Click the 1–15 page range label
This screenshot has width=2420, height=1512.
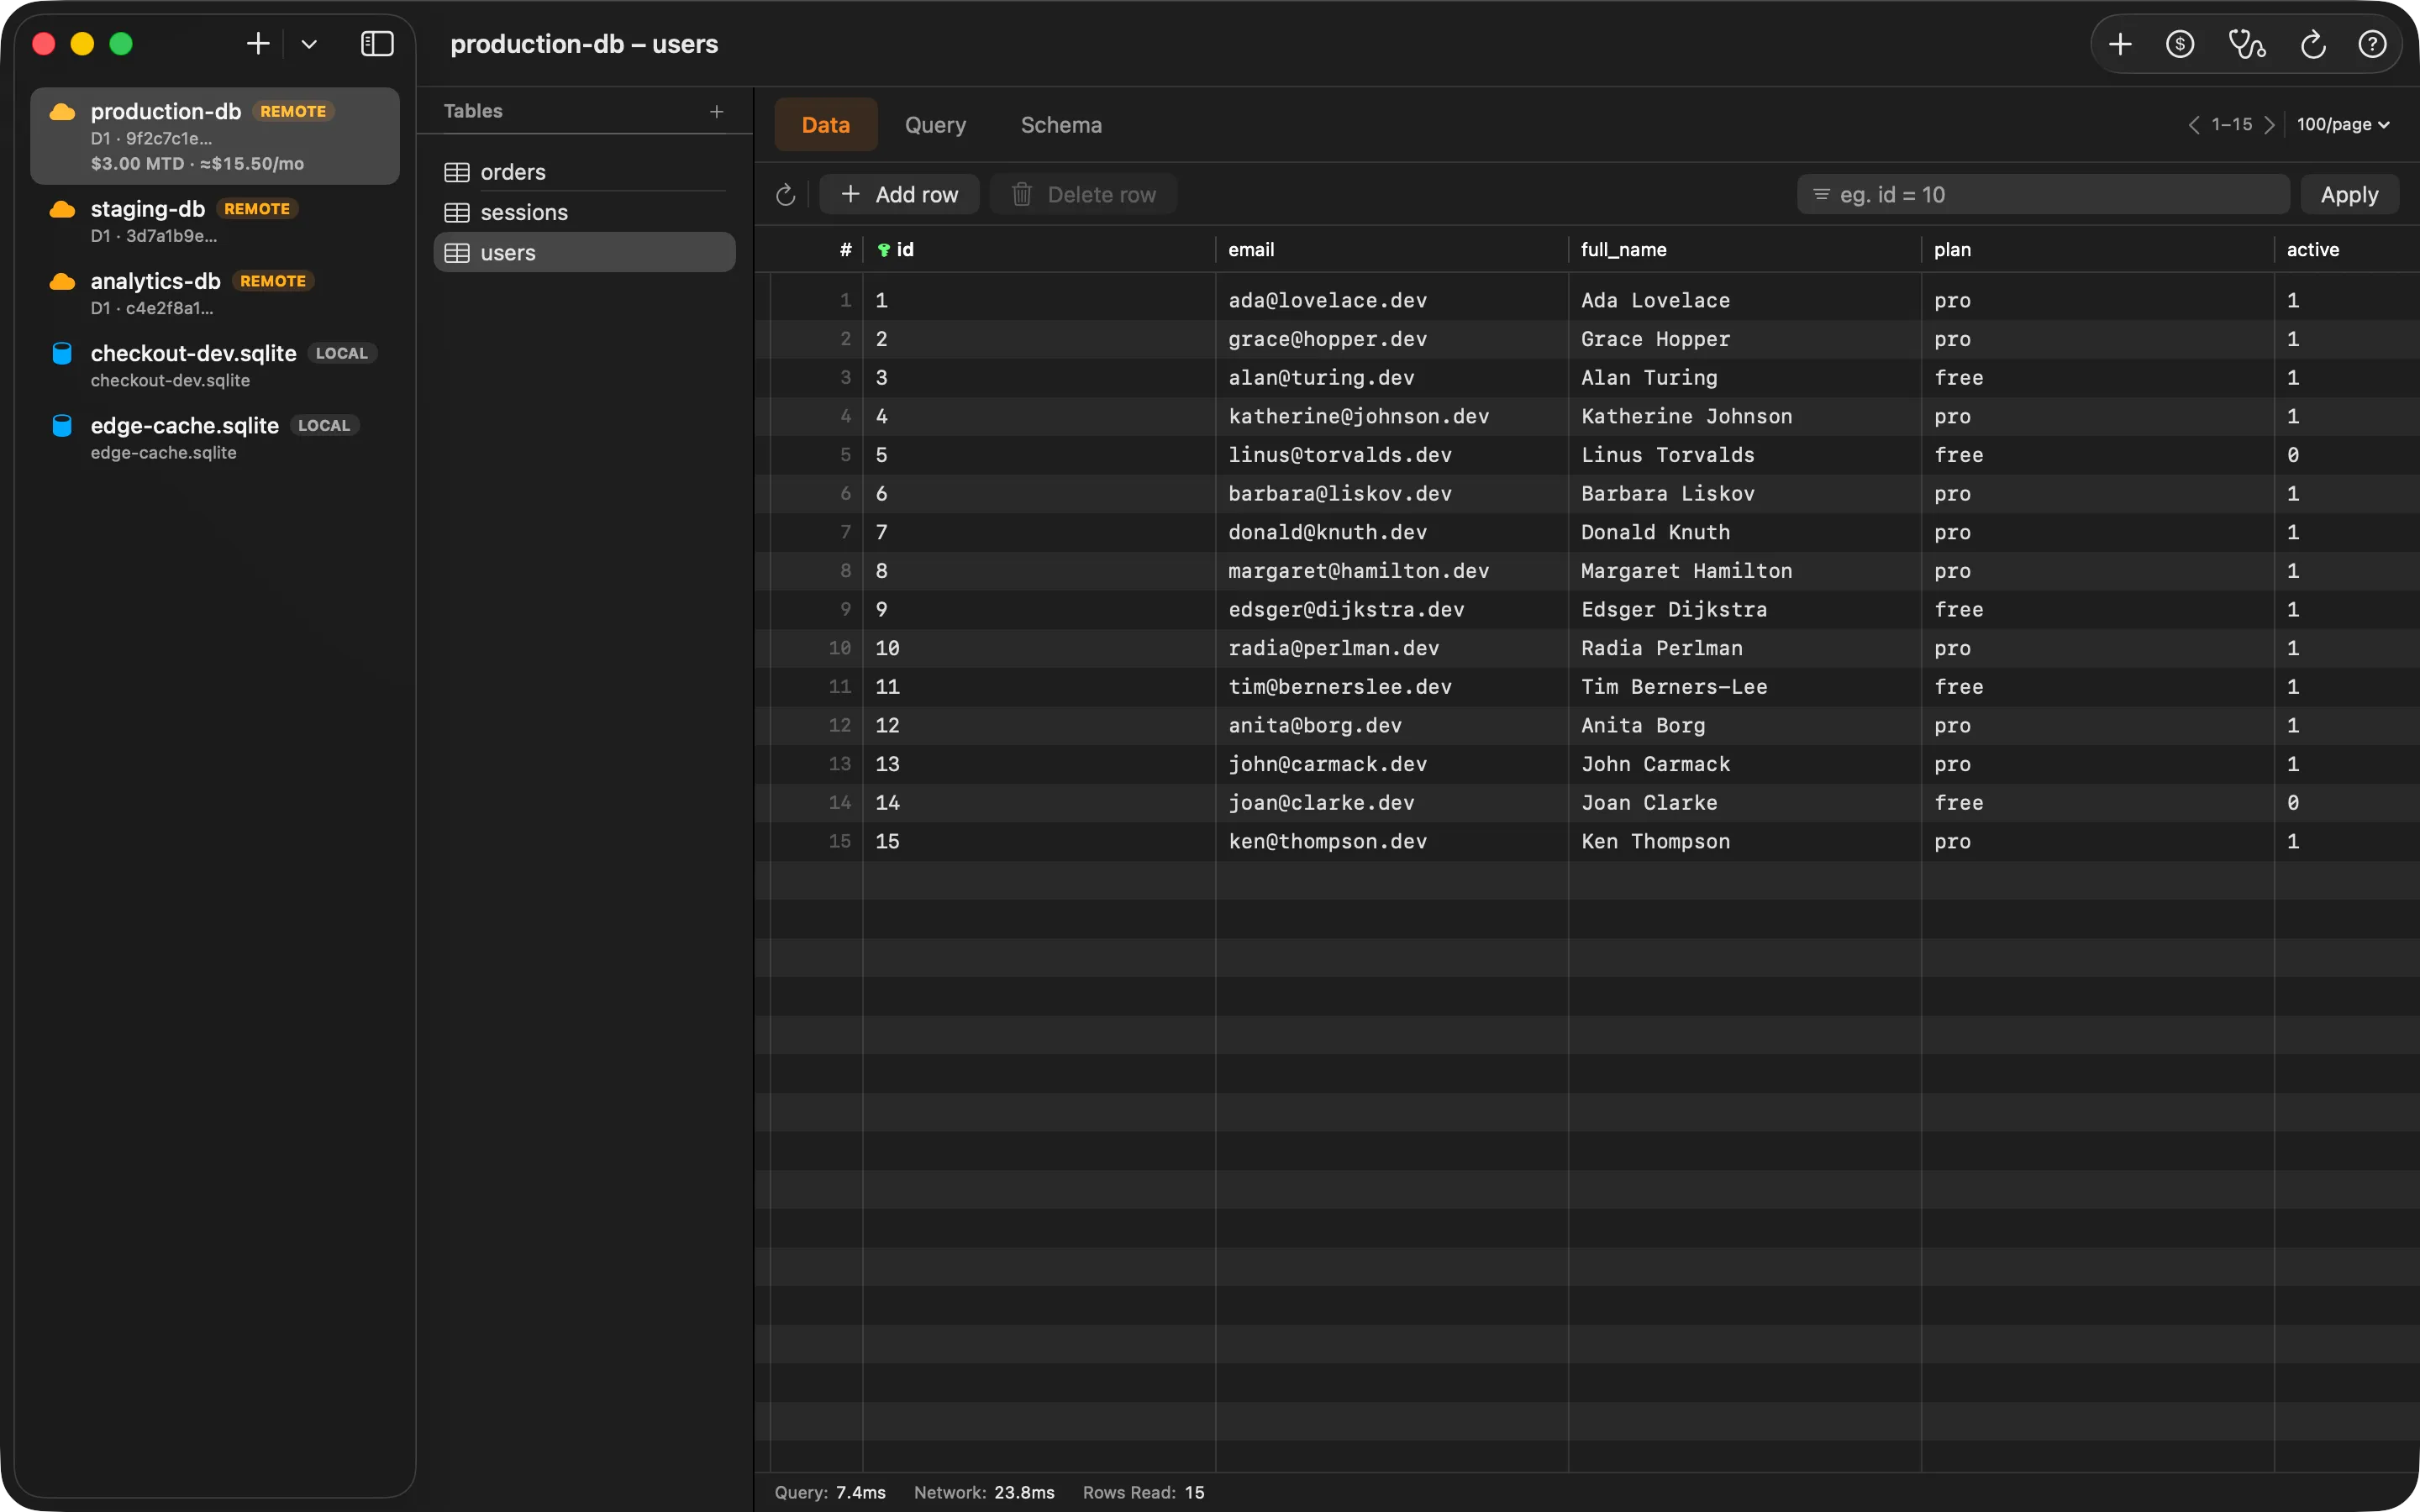tap(2232, 125)
